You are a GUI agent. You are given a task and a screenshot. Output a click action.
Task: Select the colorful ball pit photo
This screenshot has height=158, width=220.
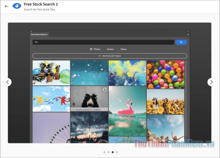click(165, 74)
